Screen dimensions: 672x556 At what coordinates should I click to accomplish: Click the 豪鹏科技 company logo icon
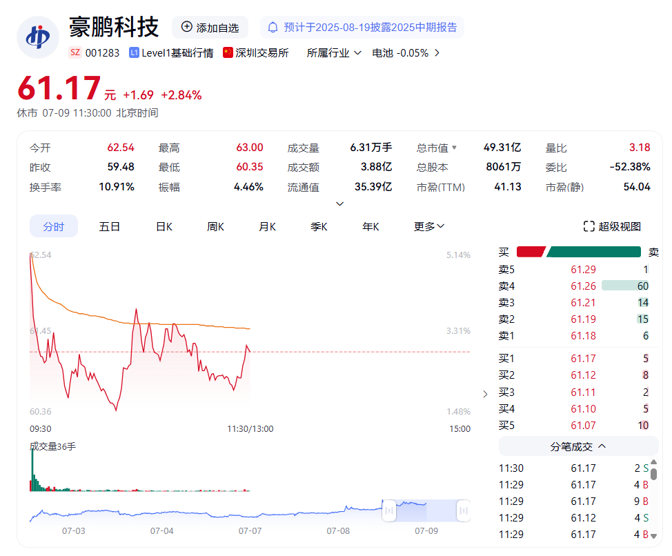pyautogui.click(x=38, y=38)
